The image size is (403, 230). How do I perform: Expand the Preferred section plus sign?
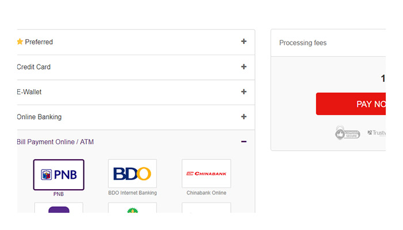244,41
